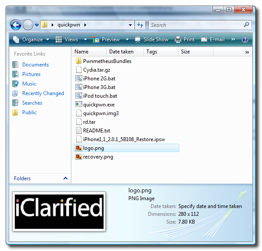Screen dimensions: 262x251
Task: Select the PwnmetheusBundles folder icon
Action: click(x=78, y=61)
